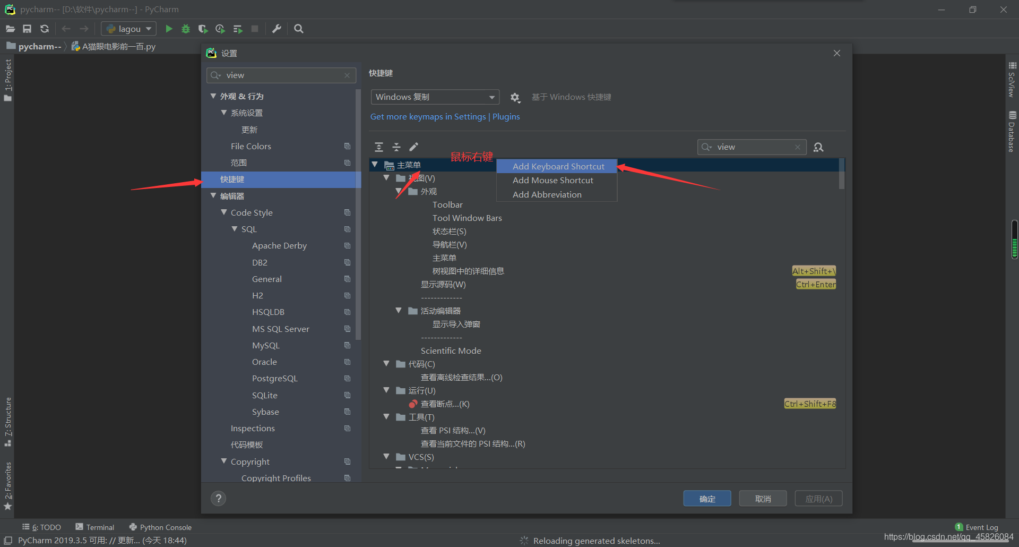
Task: Open the Windows 复制 keymap dropdown
Action: click(x=435, y=97)
